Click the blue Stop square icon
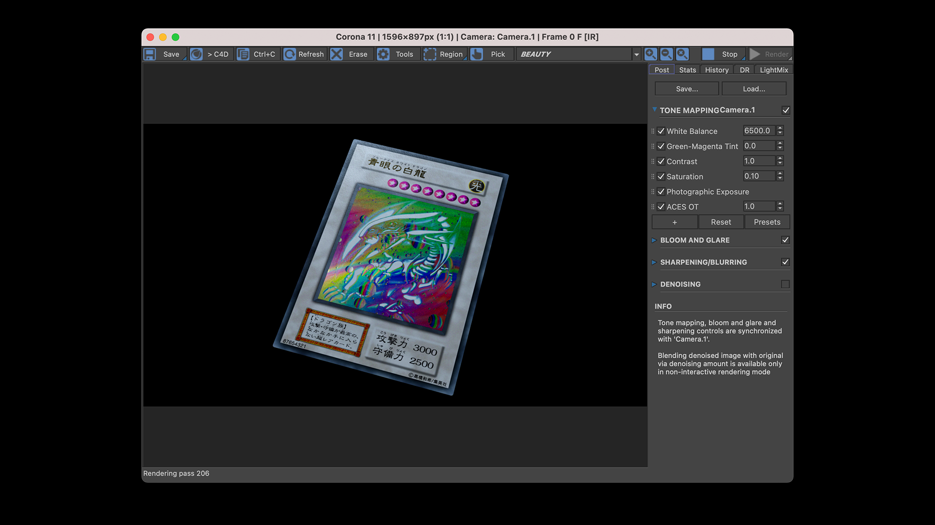Image resolution: width=935 pixels, height=525 pixels. 708,54
